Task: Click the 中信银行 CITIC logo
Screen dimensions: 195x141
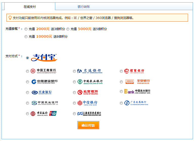Action: coord(88,103)
